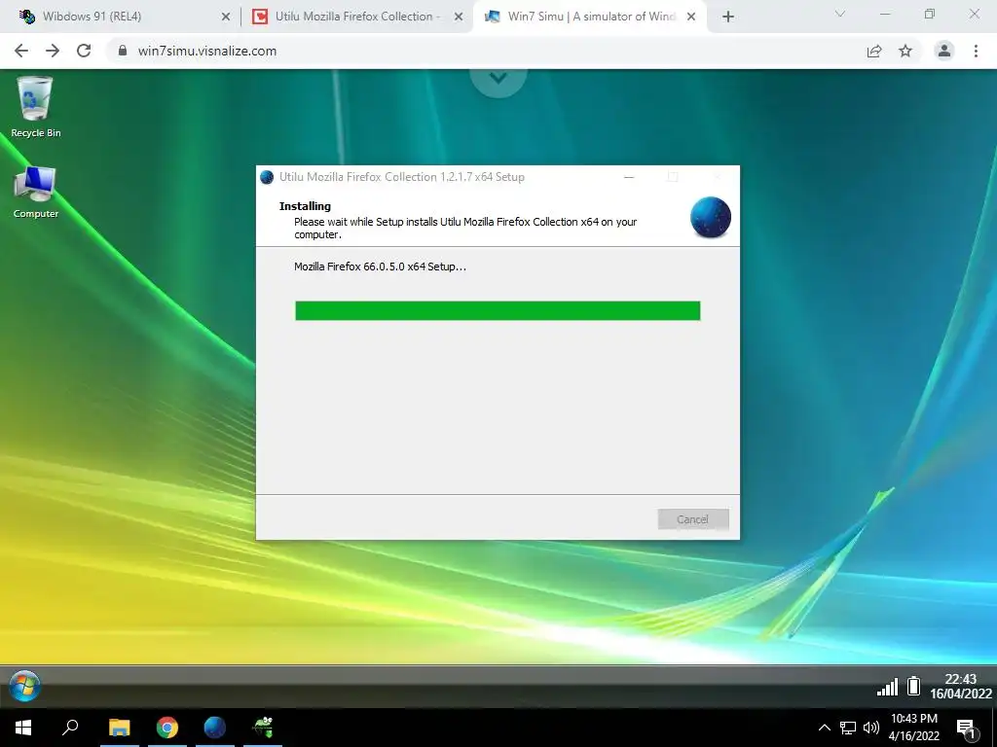The width and height of the screenshot is (997, 747).
Task: Click the Windows 10 Start button
Action: (x=23, y=728)
